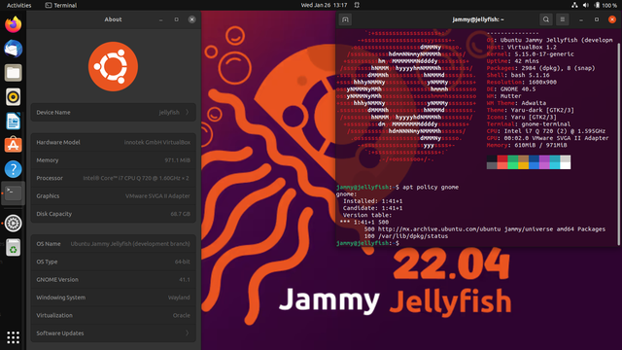
Task: Click OS Name value Ubuntu Jammy Jellyfish
Action: pos(130,244)
